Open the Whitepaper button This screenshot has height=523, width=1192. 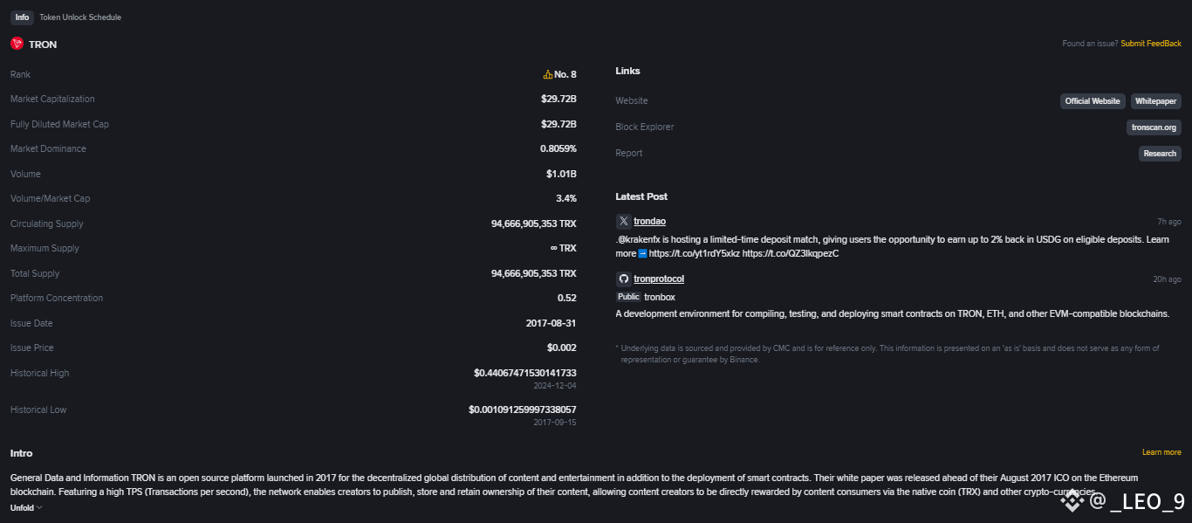pyautogui.click(x=1156, y=101)
